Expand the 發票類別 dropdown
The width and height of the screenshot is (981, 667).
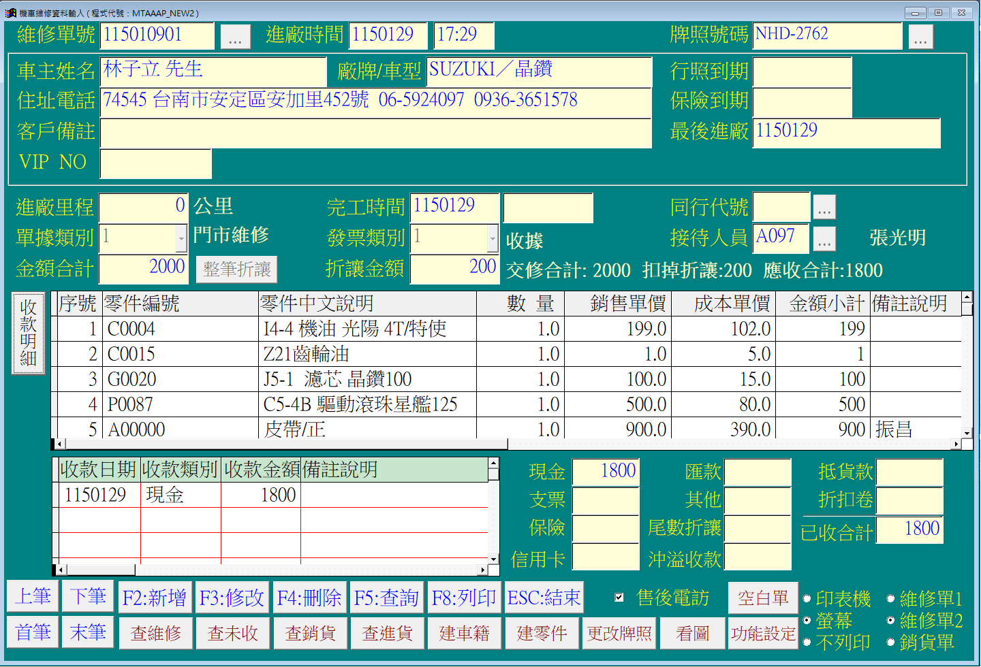493,238
